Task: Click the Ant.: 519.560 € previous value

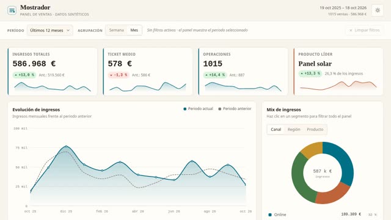Action: [x=51, y=75]
